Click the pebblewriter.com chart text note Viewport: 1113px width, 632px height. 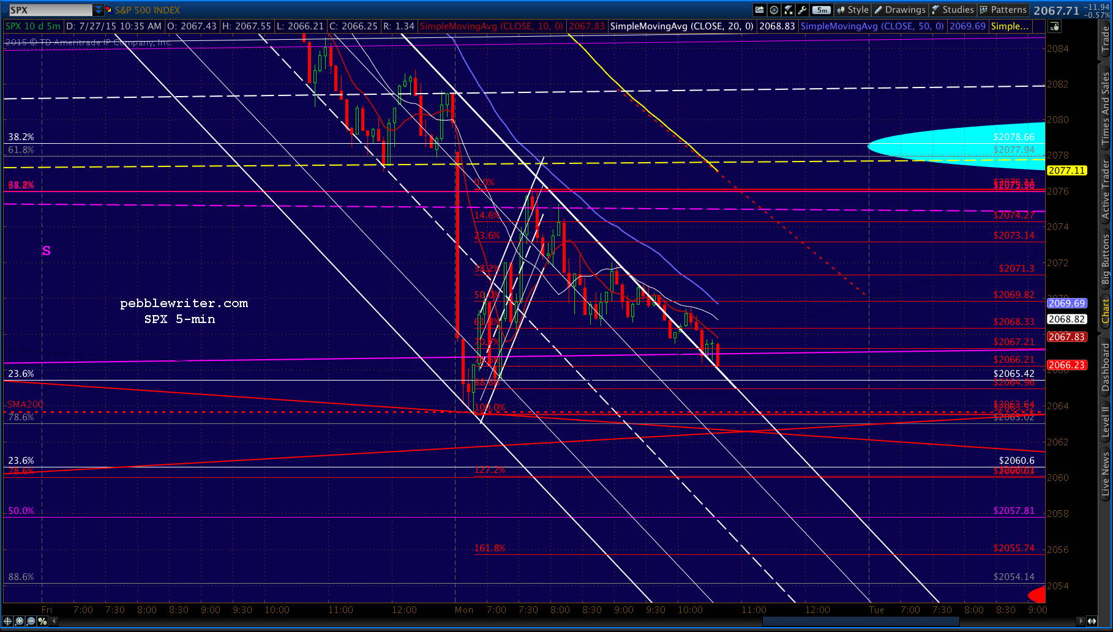click(184, 303)
